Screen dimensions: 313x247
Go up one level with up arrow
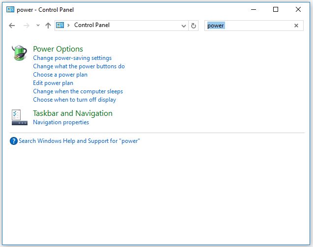[48, 26]
